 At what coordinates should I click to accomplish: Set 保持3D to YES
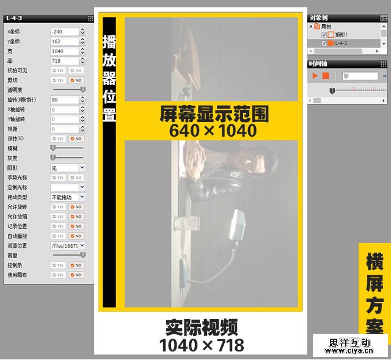[58, 139]
